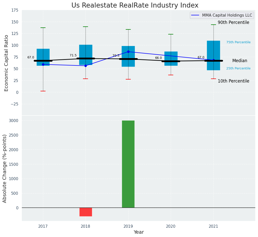The image size is (258, 237).
Task: Click the chart title Us Realestate RealRate Industry Index
Action: pos(135,6)
